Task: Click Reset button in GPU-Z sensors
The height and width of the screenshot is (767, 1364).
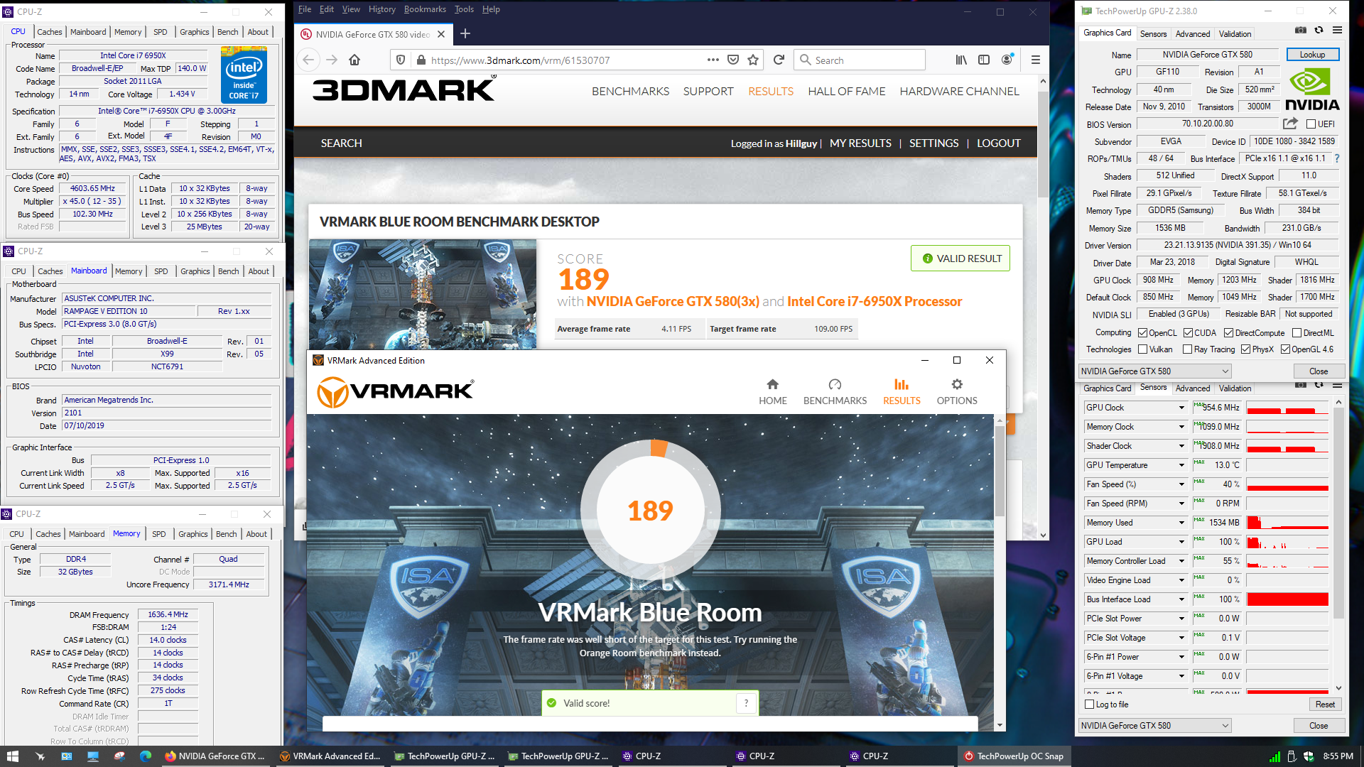Action: click(x=1325, y=705)
